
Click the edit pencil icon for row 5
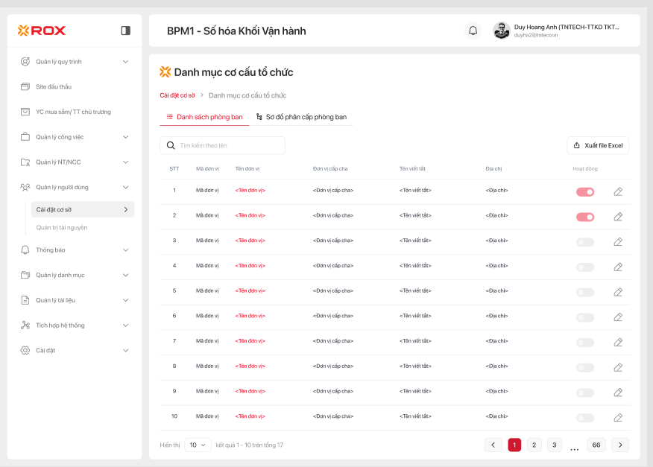[x=618, y=292]
